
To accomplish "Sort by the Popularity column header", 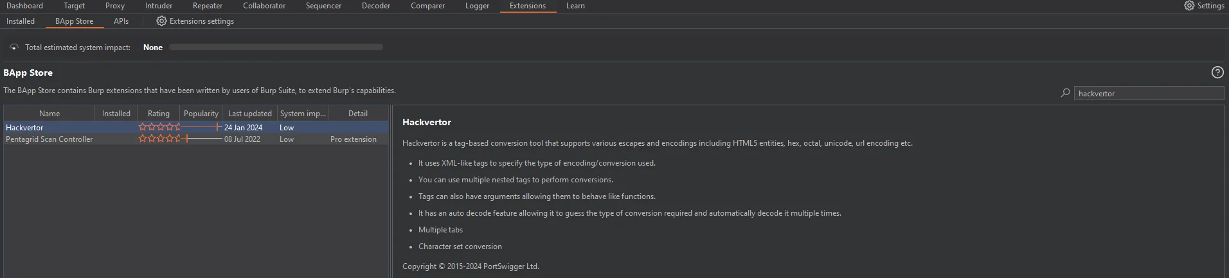I will coord(201,114).
